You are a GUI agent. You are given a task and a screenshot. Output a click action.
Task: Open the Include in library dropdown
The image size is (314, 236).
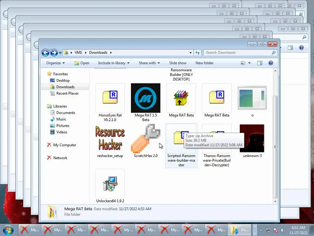tap(114, 63)
